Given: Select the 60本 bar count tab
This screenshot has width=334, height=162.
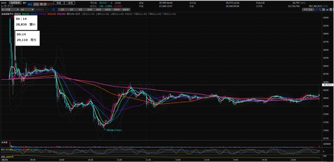Looking at the screenshot, I should pos(98,9).
